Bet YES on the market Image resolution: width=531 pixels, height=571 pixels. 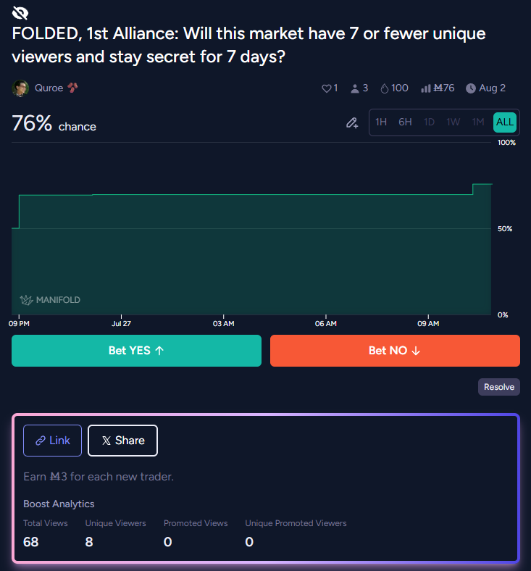pos(136,351)
